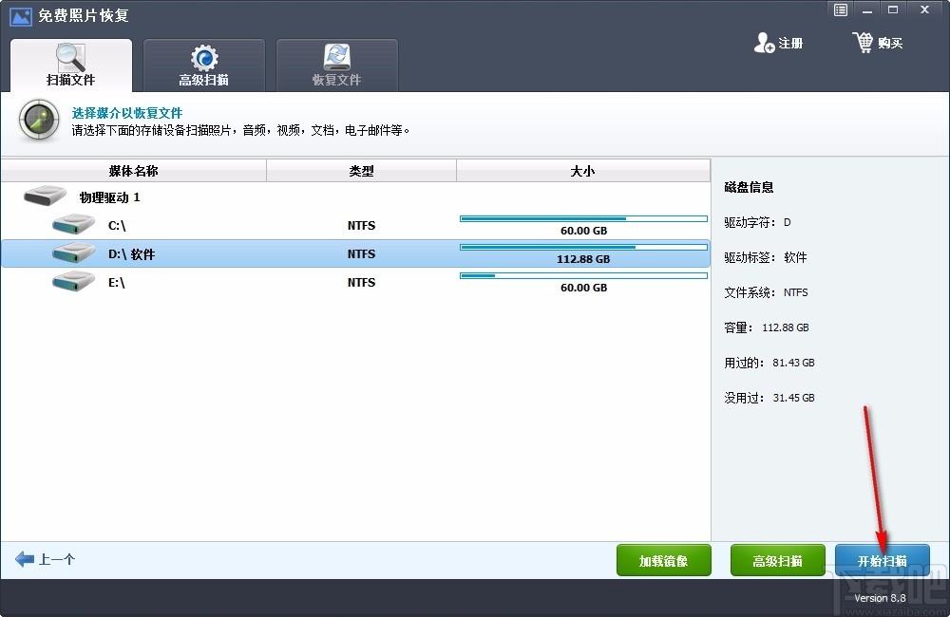Image resolution: width=950 pixels, height=617 pixels.
Task: Click the 容量: 112.88 GB entry
Action: (x=767, y=327)
